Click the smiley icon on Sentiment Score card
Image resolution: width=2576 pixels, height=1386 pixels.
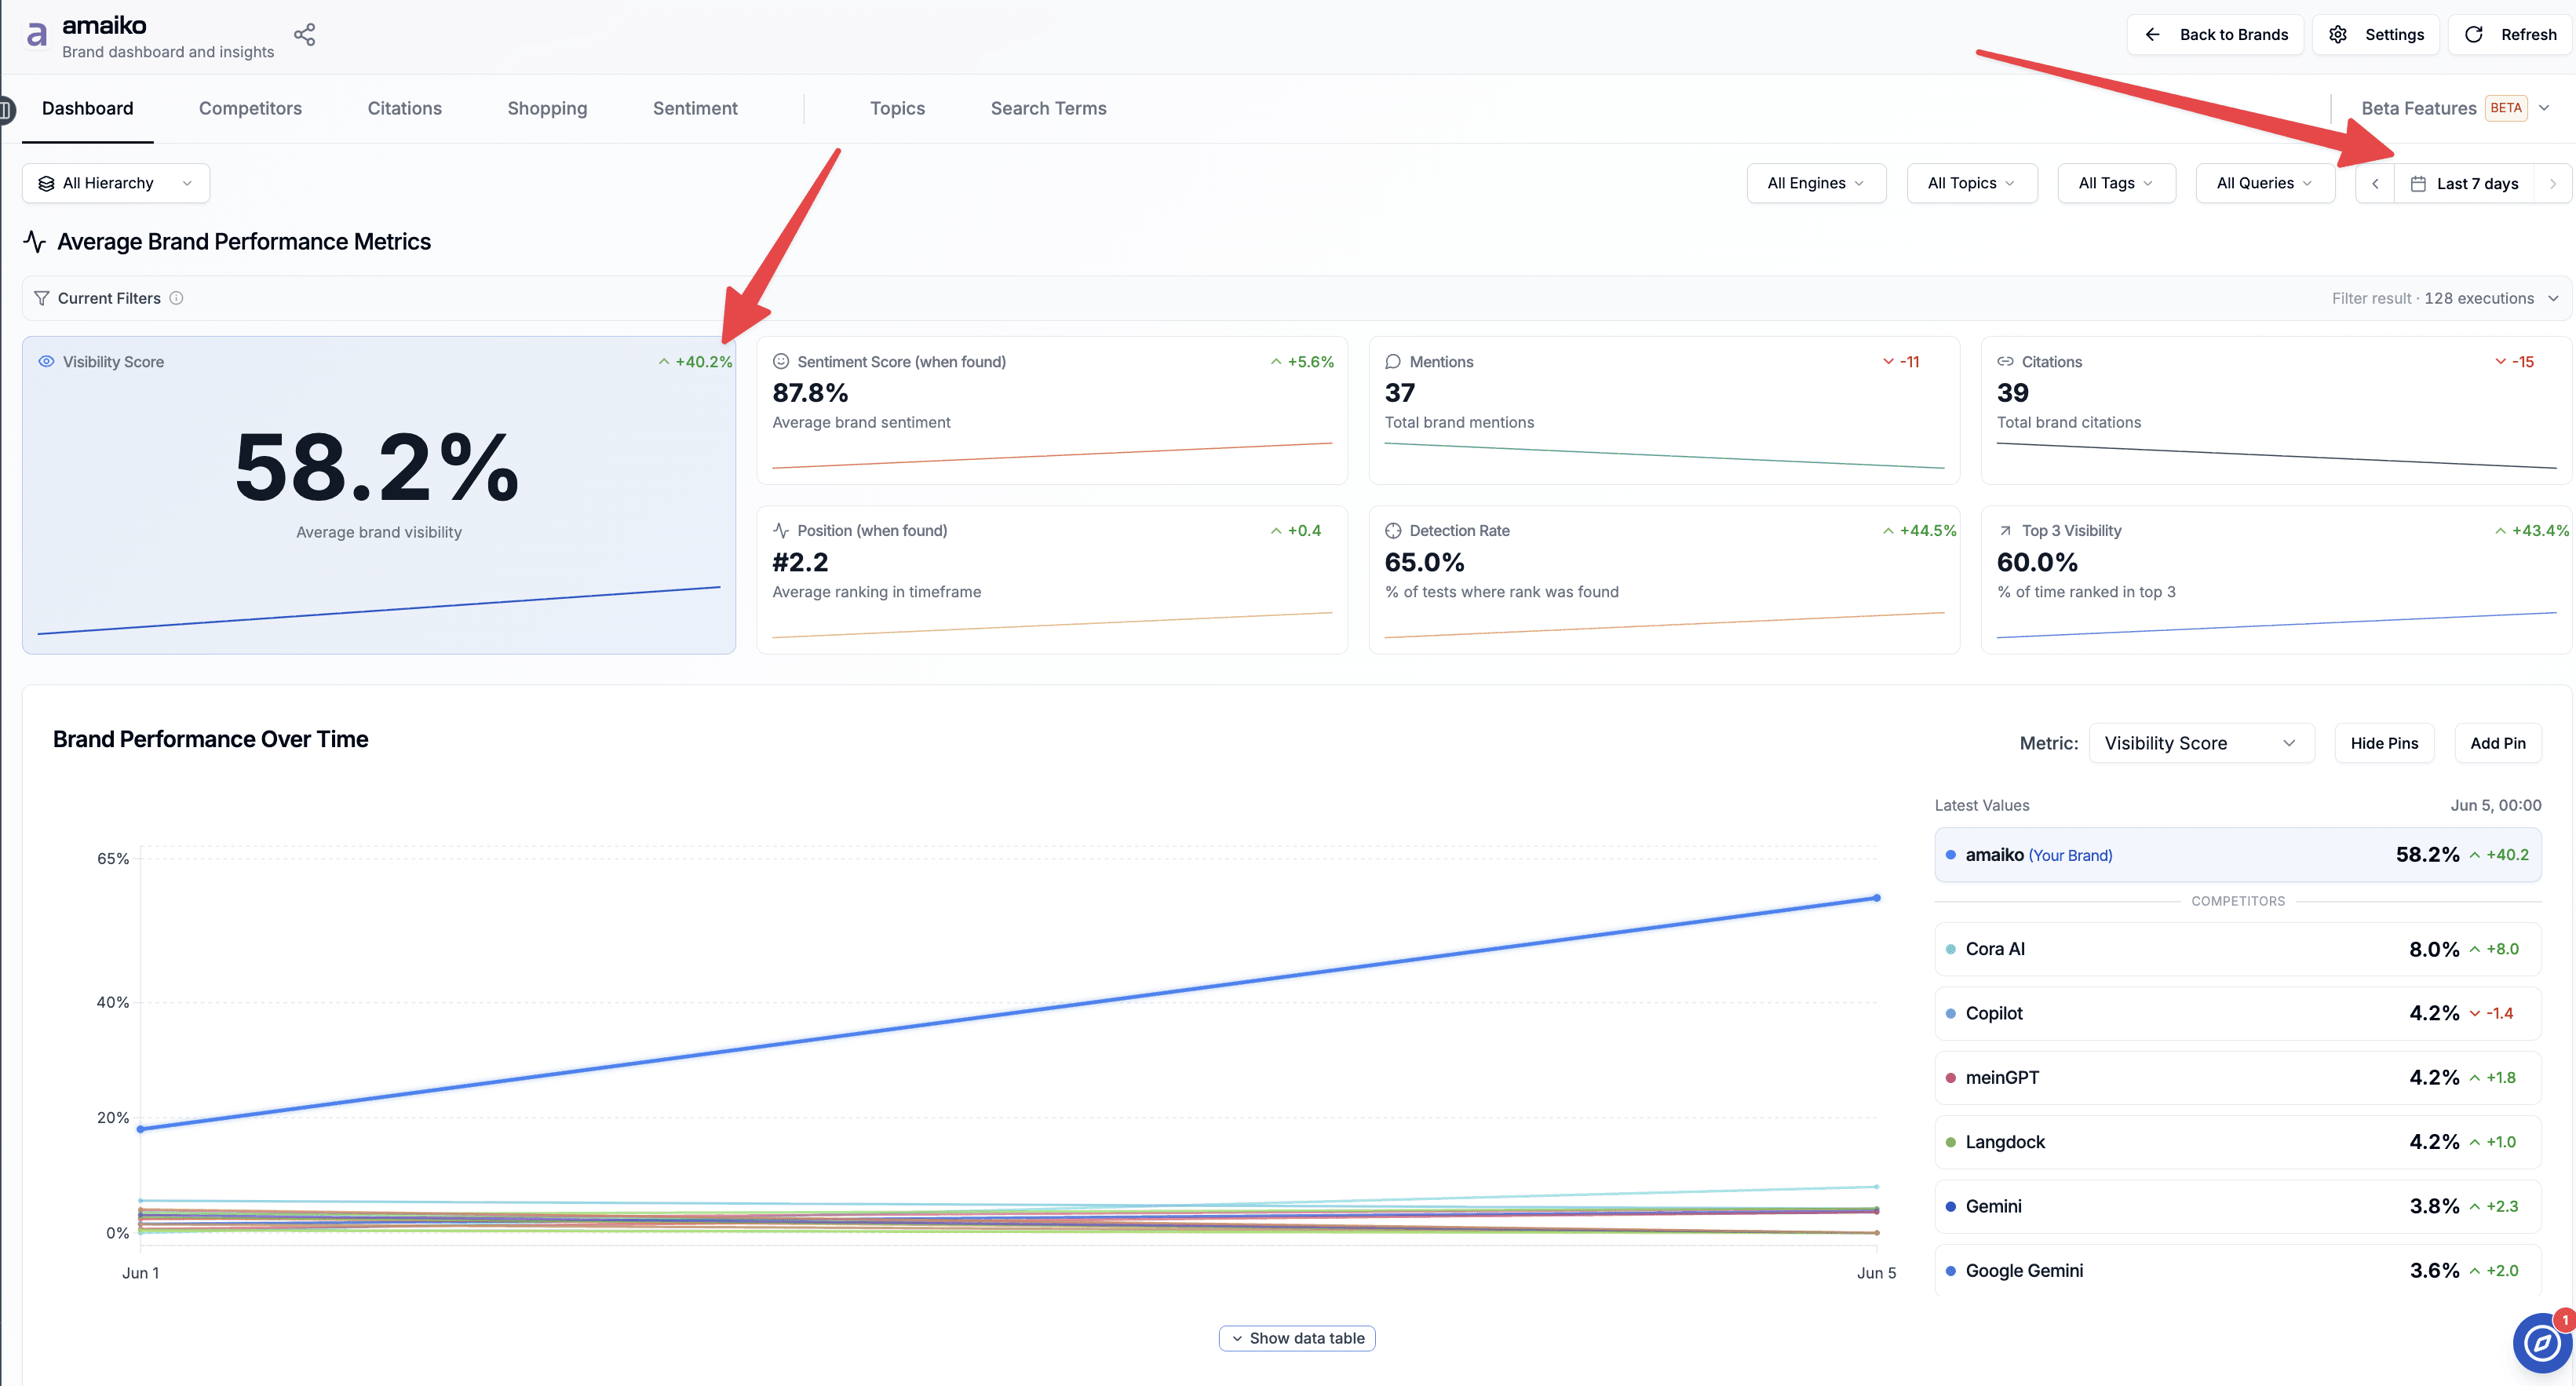781,362
